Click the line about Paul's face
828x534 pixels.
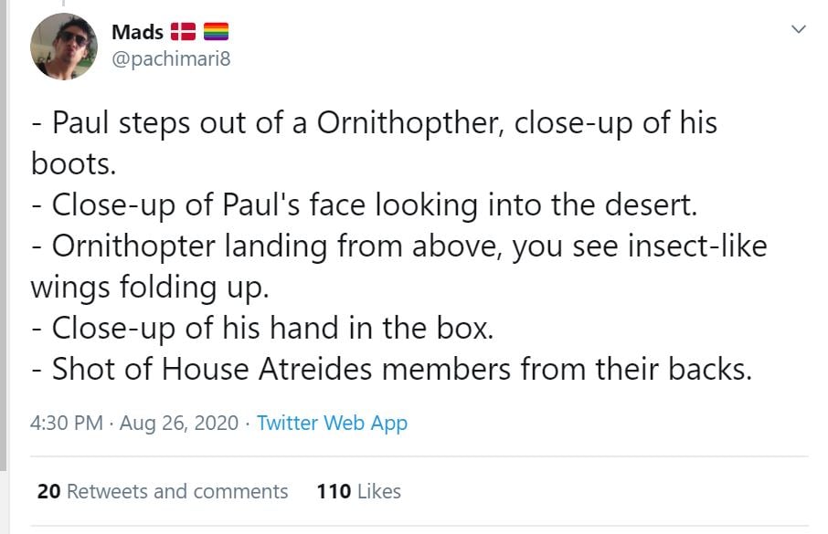364,205
